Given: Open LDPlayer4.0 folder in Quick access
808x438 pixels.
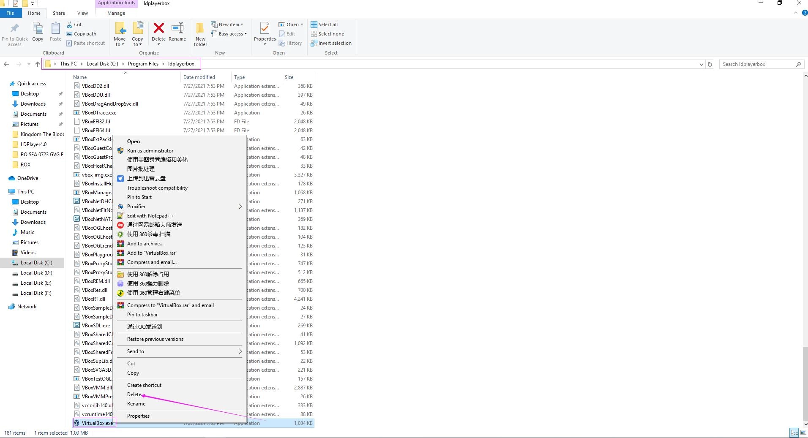Looking at the screenshot, I should 33,144.
